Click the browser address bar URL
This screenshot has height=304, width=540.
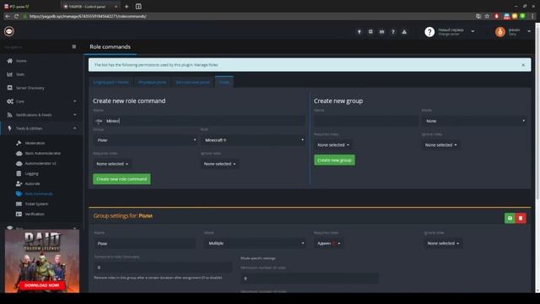point(88,16)
